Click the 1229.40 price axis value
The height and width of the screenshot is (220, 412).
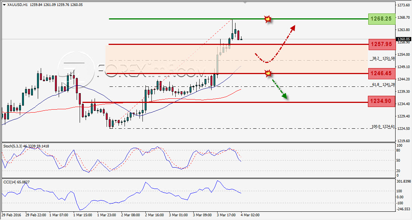pyautogui.click(x=404, y=116)
